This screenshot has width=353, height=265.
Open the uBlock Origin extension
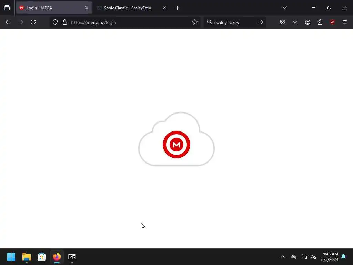pyautogui.click(x=332, y=22)
